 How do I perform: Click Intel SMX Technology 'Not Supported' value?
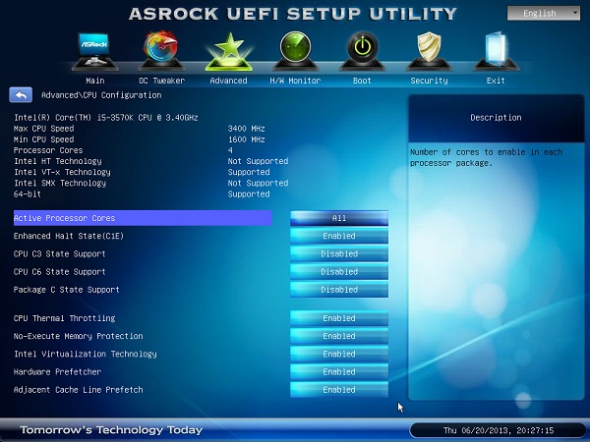(258, 183)
